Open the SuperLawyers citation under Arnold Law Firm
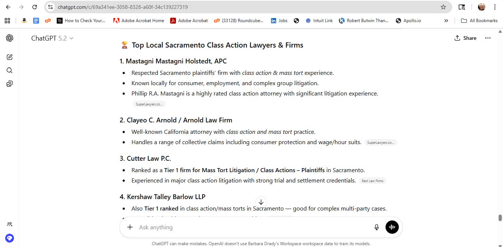Screen dimensions: 503x247 tap(380, 142)
